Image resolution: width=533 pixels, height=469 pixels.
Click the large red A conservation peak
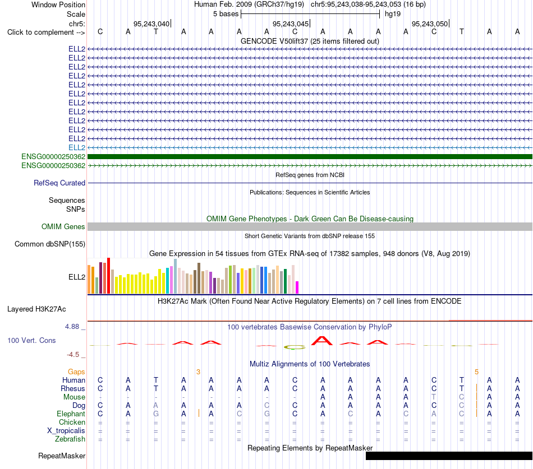(x=322, y=341)
